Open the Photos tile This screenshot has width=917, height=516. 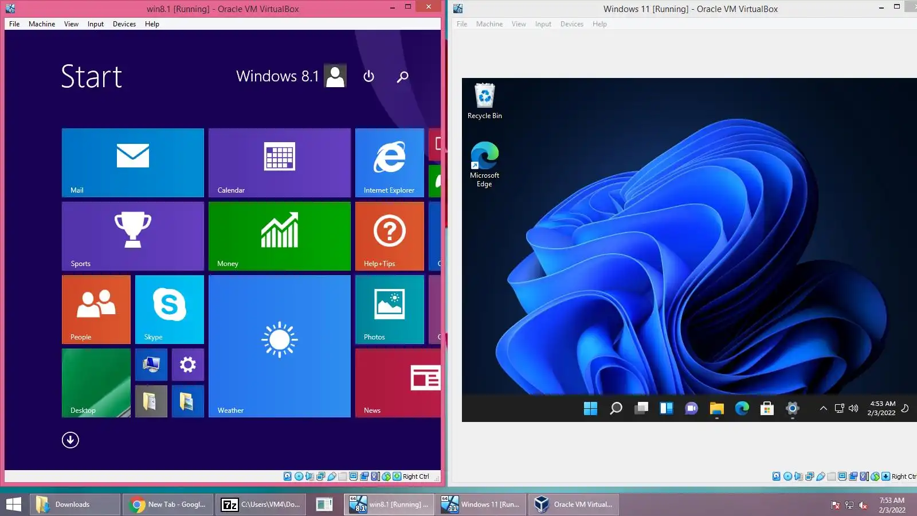(x=390, y=310)
